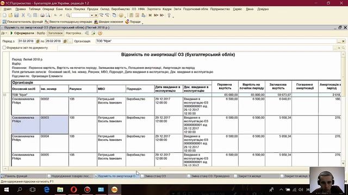Select inventory number cell 00002

click(54, 106)
